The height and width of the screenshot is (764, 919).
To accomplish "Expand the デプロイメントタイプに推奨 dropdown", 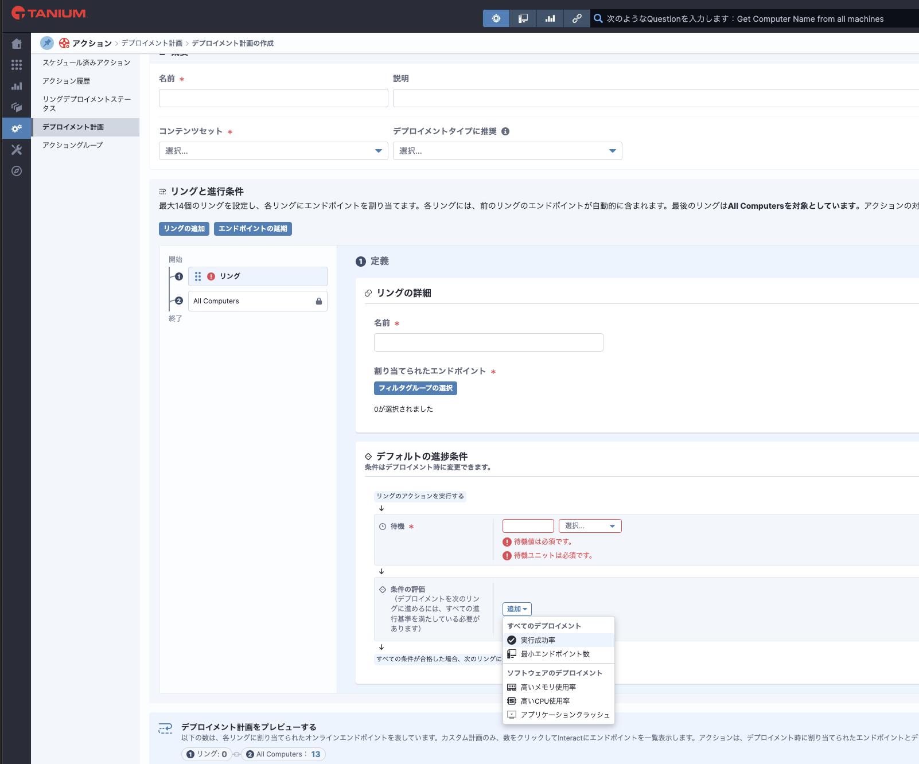I will coord(507,151).
